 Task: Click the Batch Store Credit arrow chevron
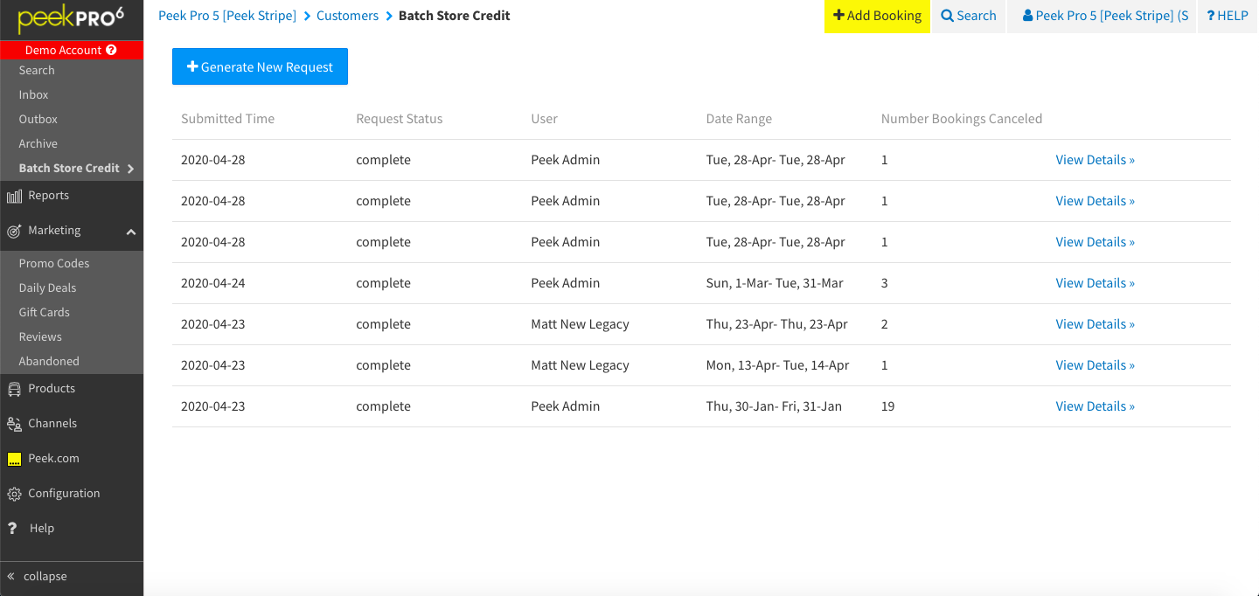[130, 169]
